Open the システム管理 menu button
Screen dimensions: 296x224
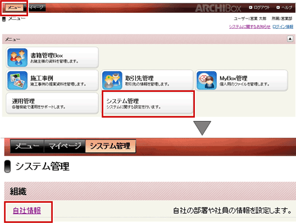[148, 104]
